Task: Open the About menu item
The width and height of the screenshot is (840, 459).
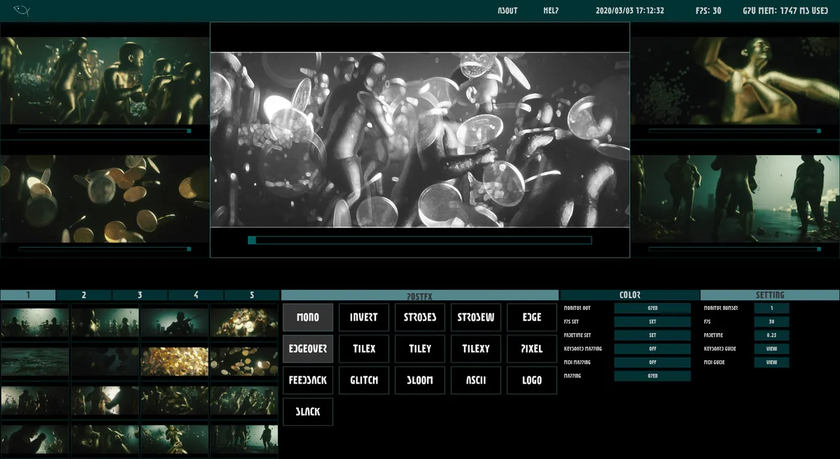Action: pos(507,10)
